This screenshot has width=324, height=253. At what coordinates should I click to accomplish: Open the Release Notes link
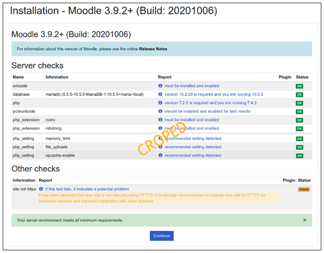153,49
